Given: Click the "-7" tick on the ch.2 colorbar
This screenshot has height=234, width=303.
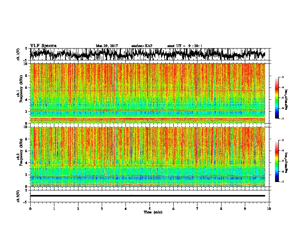Looking at the screenshot, I should 282,182.
